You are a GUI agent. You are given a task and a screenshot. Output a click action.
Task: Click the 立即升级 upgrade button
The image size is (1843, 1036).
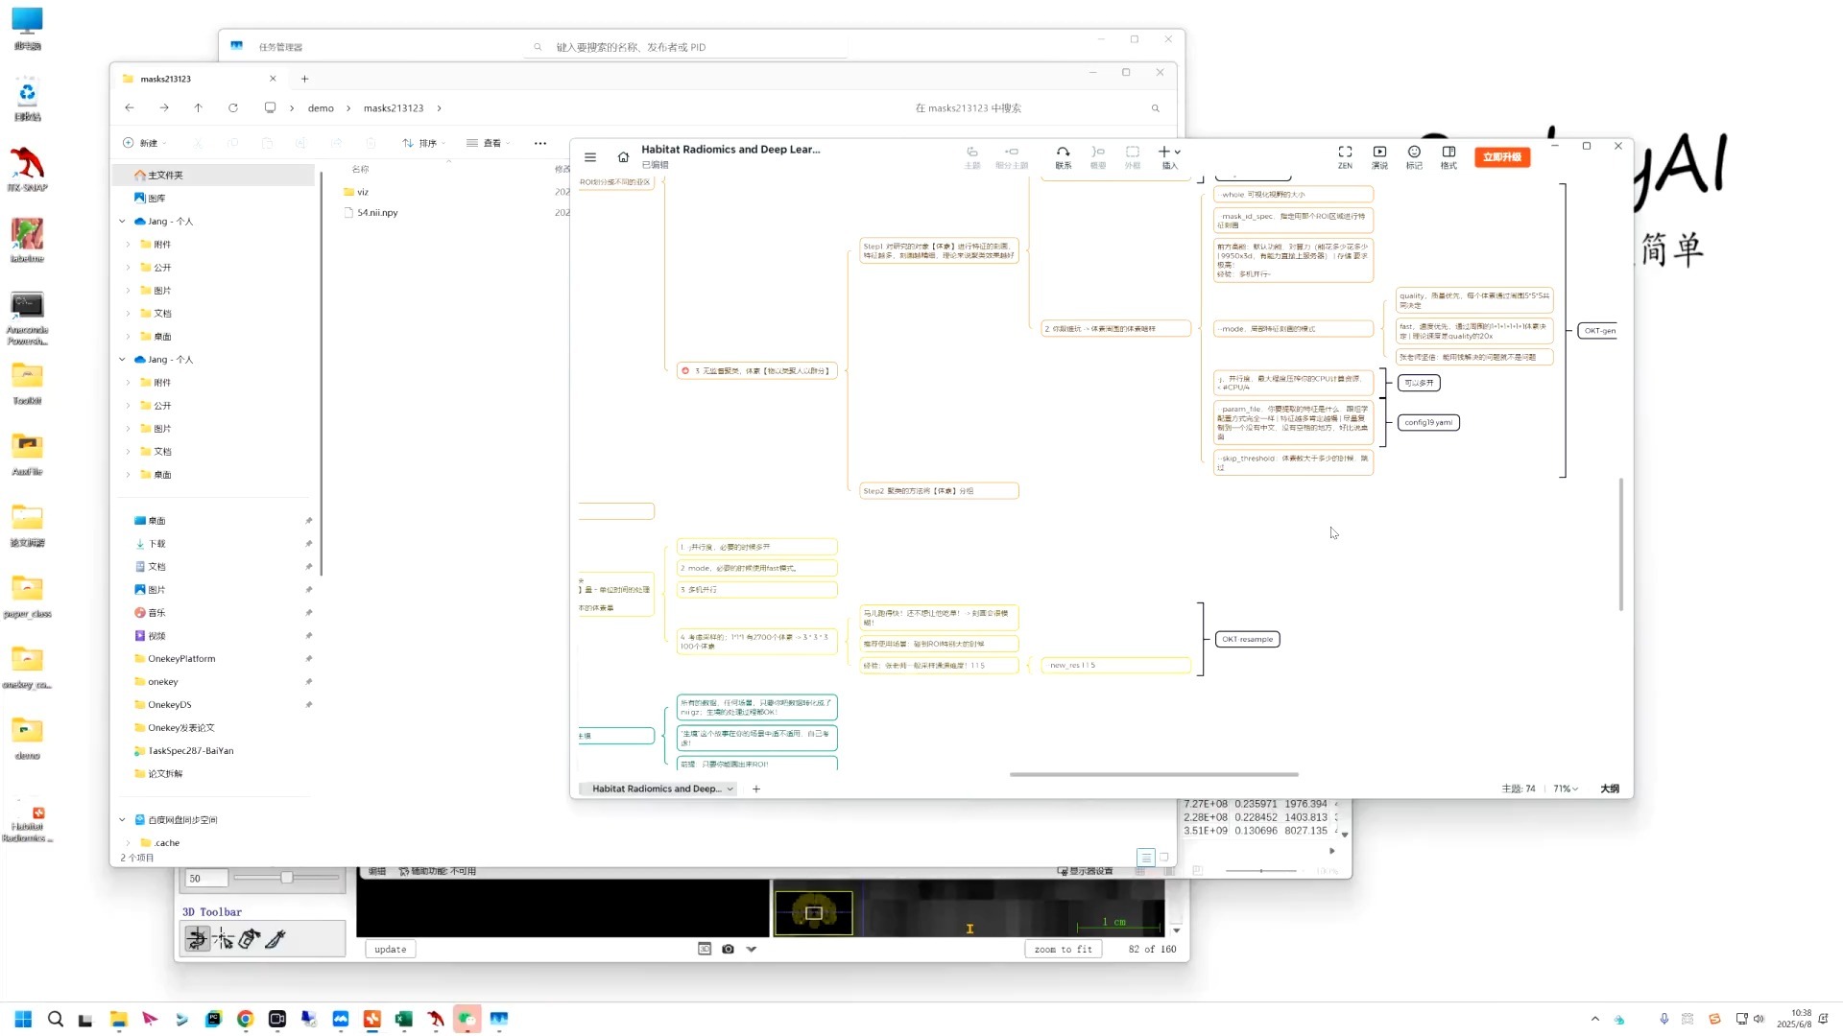1502,156
